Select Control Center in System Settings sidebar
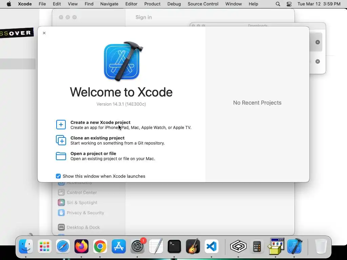 click(78, 192)
